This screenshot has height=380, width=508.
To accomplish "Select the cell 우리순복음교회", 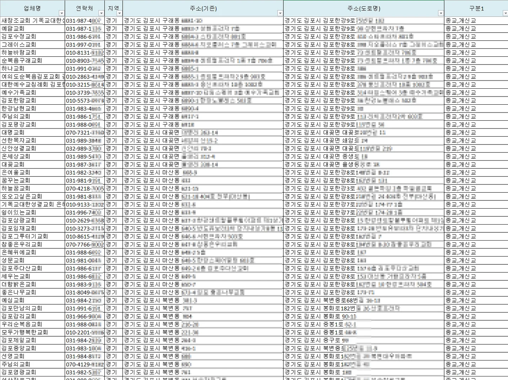I will click(33, 324).
